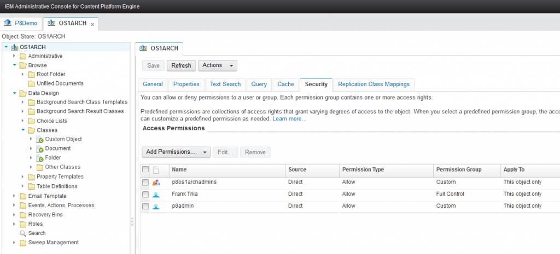Image resolution: width=560 pixels, height=254 pixels.
Task: Click Full Control cell for Frank Trila
Action: 450,194
